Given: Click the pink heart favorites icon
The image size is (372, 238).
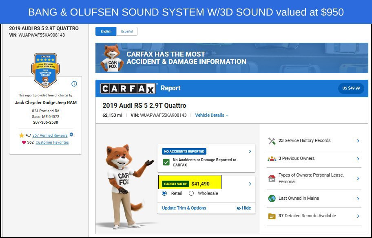Looking at the screenshot, I should [x=24, y=142].
